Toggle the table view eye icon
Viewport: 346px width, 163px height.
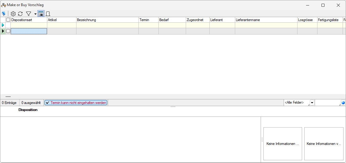click(x=41, y=14)
